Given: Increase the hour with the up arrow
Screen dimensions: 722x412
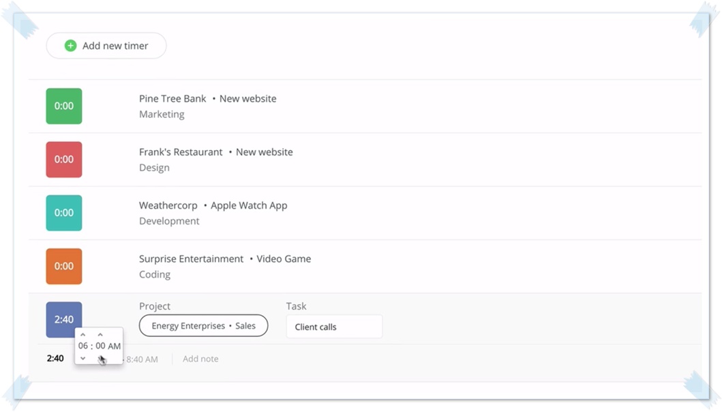Looking at the screenshot, I should [x=83, y=335].
